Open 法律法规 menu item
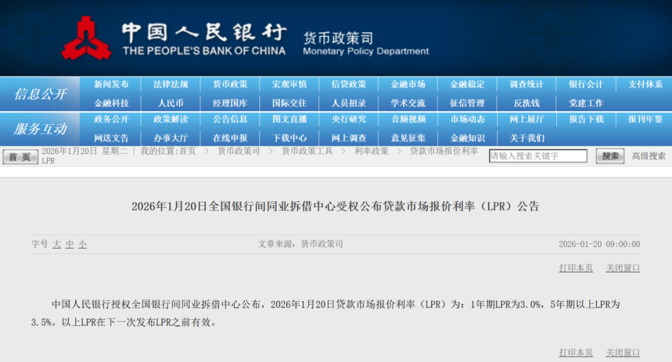 170,84
